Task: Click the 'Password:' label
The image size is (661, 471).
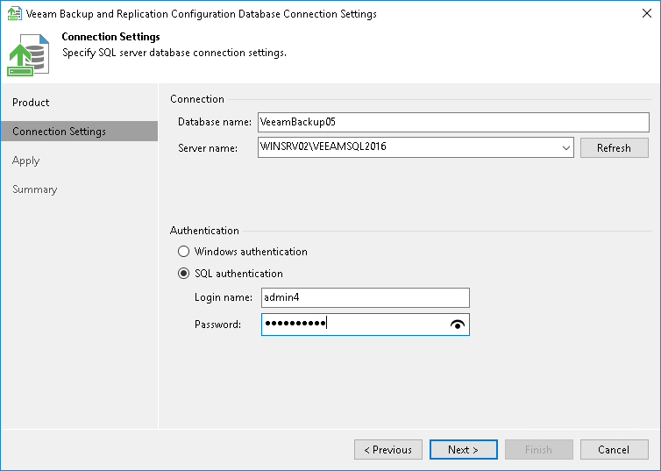Action: 217,325
